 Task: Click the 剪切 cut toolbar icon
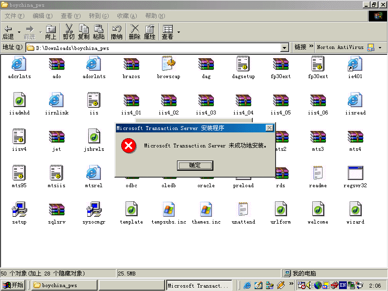click(x=69, y=32)
